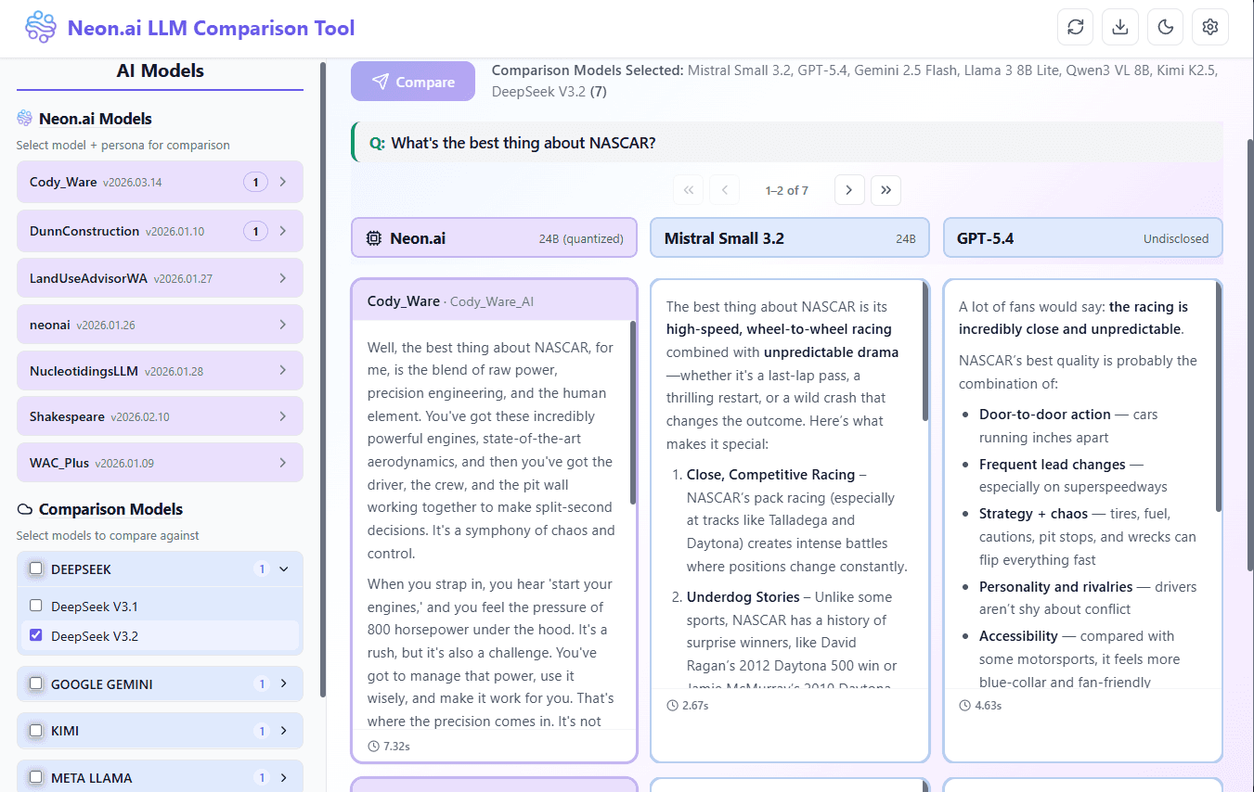Click the refresh icon in header
Screen dimensions: 1254x792
(x=1076, y=27)
